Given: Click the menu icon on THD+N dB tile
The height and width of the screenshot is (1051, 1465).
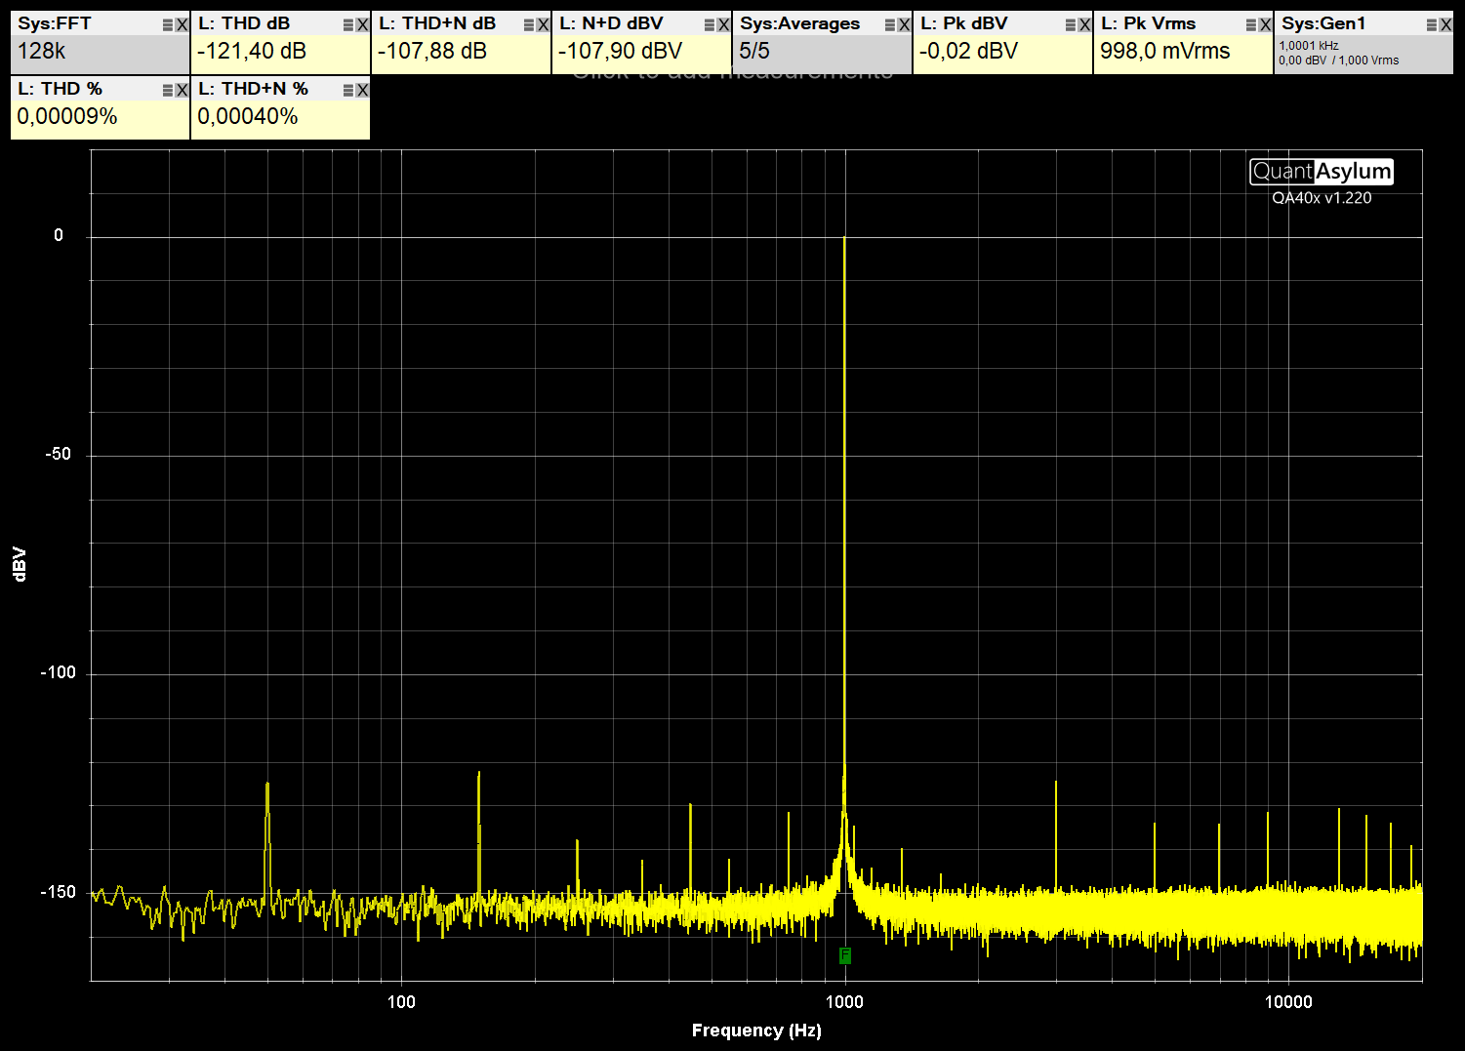Looking at the screenshot, I should click(x=529, y=25).
